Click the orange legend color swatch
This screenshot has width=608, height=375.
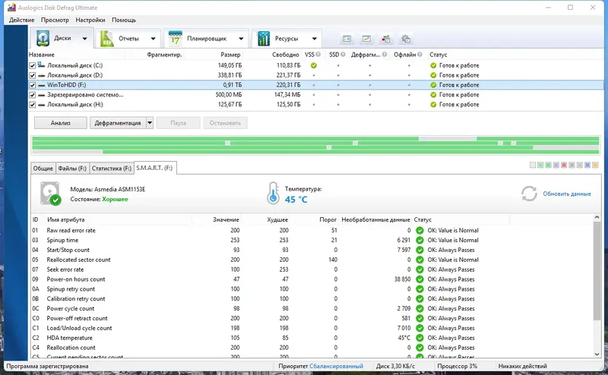pyautogui.click(x=595, y=165)
